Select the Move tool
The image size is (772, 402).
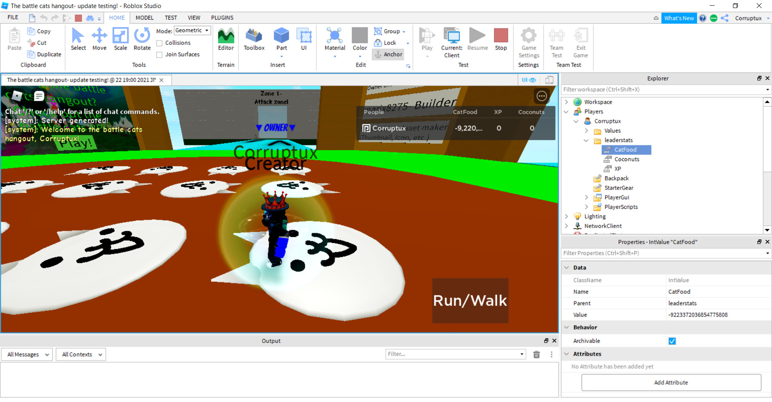point(99,39)
